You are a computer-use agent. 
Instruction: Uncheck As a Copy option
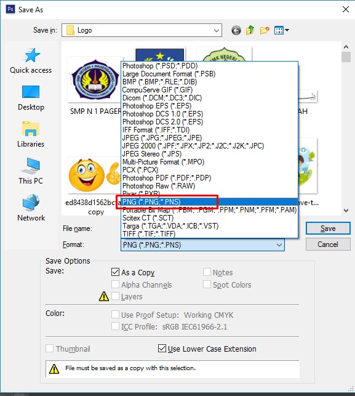point(115,272)
